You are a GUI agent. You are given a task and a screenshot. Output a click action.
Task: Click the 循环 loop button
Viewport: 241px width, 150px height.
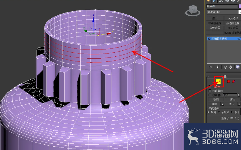(x=231, y=104)
